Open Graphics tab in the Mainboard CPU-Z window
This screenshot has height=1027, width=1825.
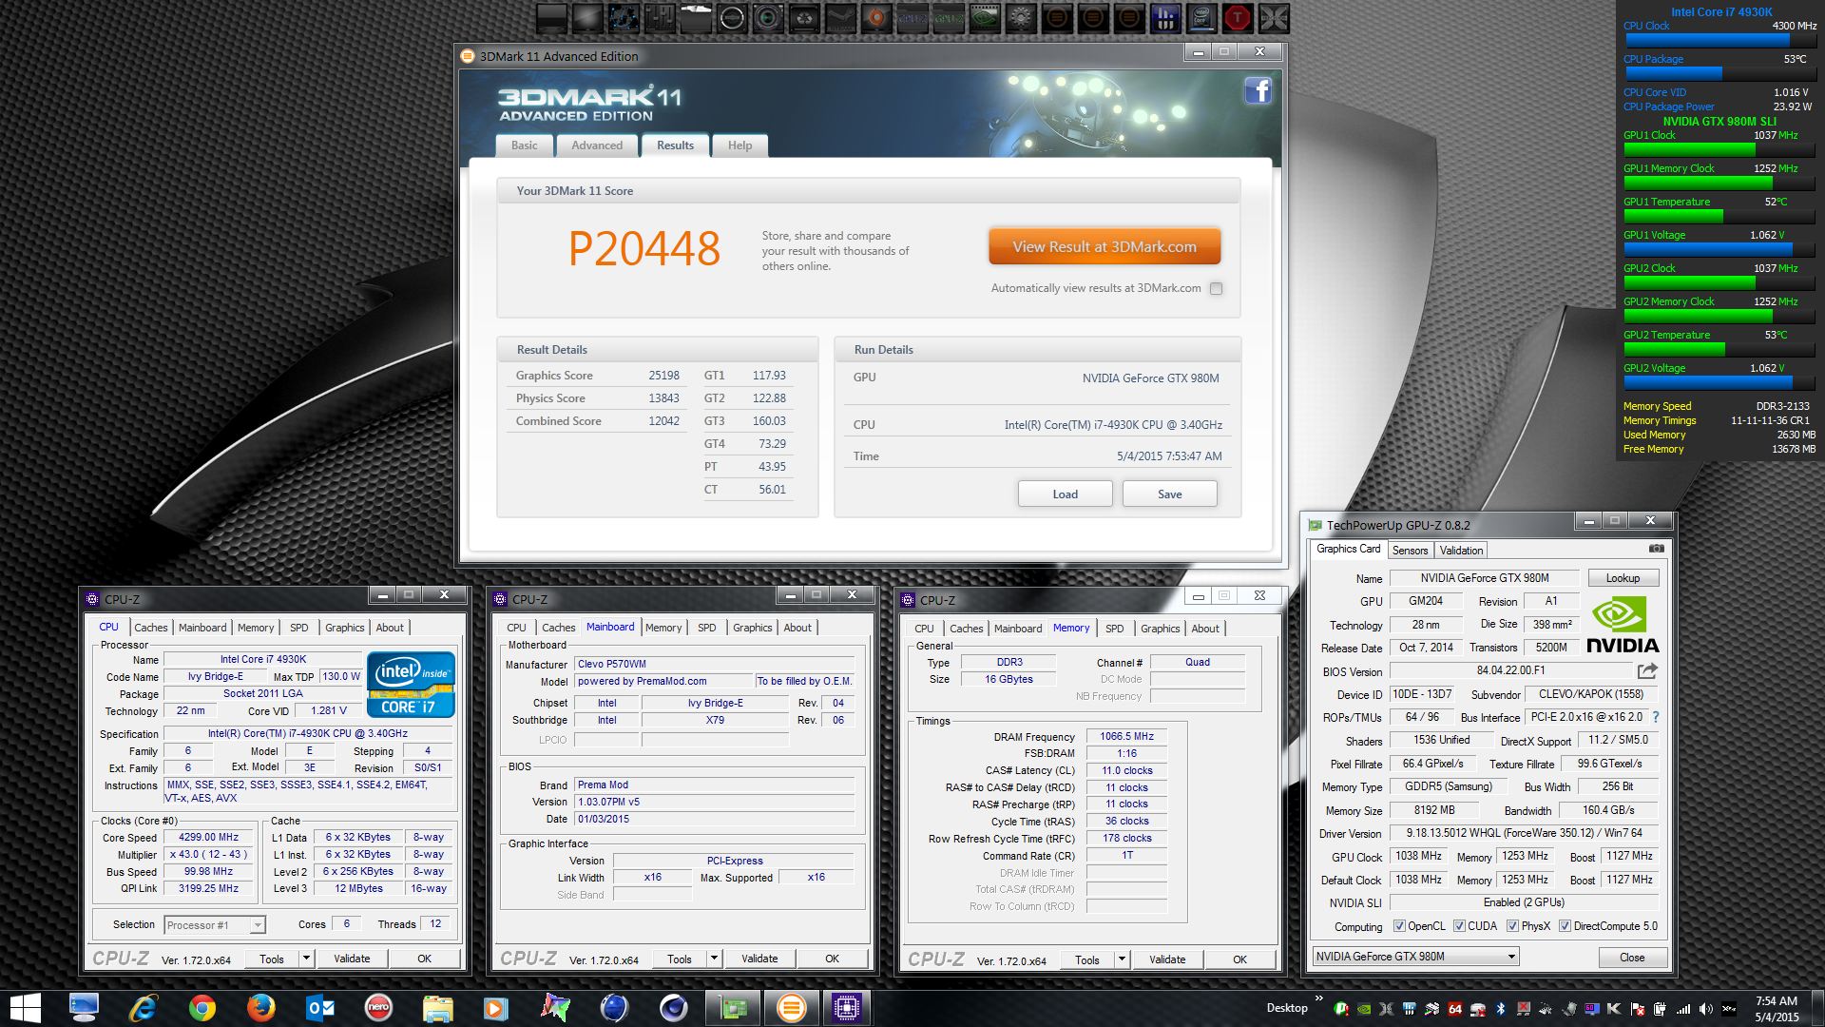(752, 628)
